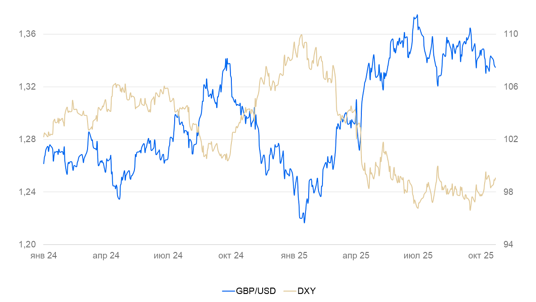Select the апр 24 date label
The image size is (536, 302).
[x=106, y=256]
